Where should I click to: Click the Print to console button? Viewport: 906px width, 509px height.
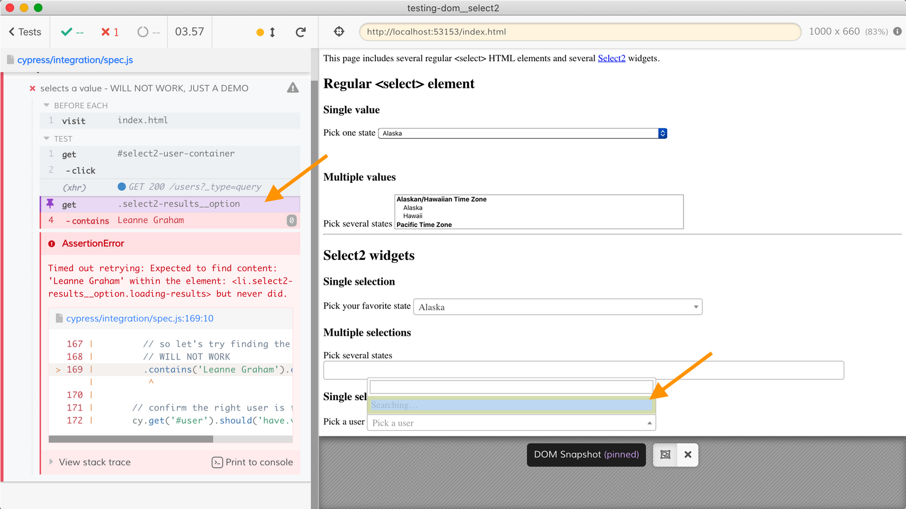(253, 462)
